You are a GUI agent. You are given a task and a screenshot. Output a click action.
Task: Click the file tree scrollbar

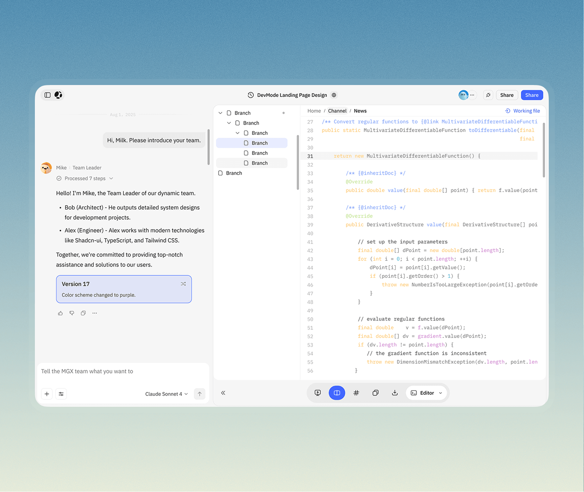pos(297,162)
